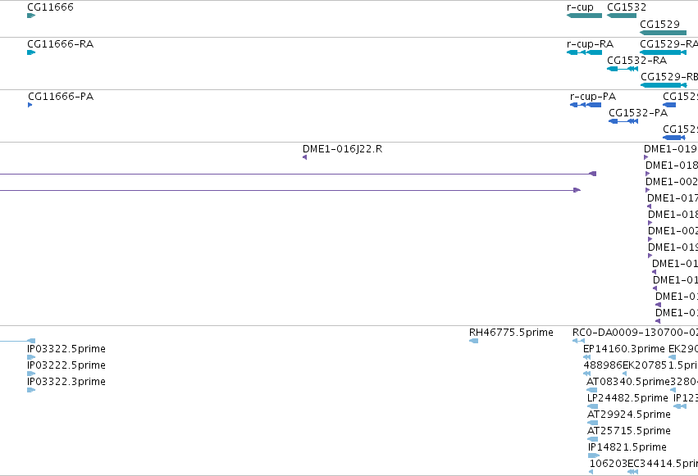Click the DME1-016J22.R arrow marker

pos(304,157)
